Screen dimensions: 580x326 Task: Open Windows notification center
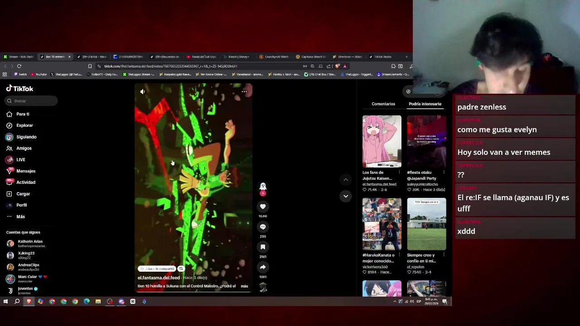point(445,302)
